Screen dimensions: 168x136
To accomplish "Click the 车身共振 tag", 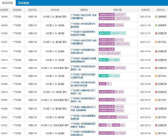I will pyautogui.click(x=119, y=106).
